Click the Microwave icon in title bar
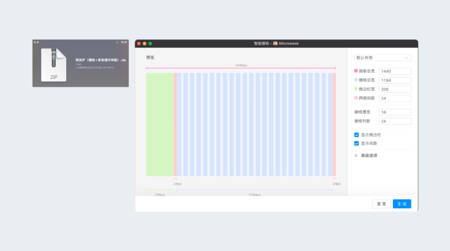 (275, 44)
